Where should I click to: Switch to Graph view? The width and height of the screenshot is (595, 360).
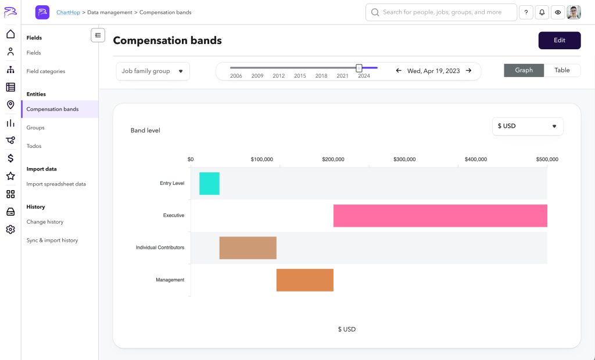[x=524, y=70]
